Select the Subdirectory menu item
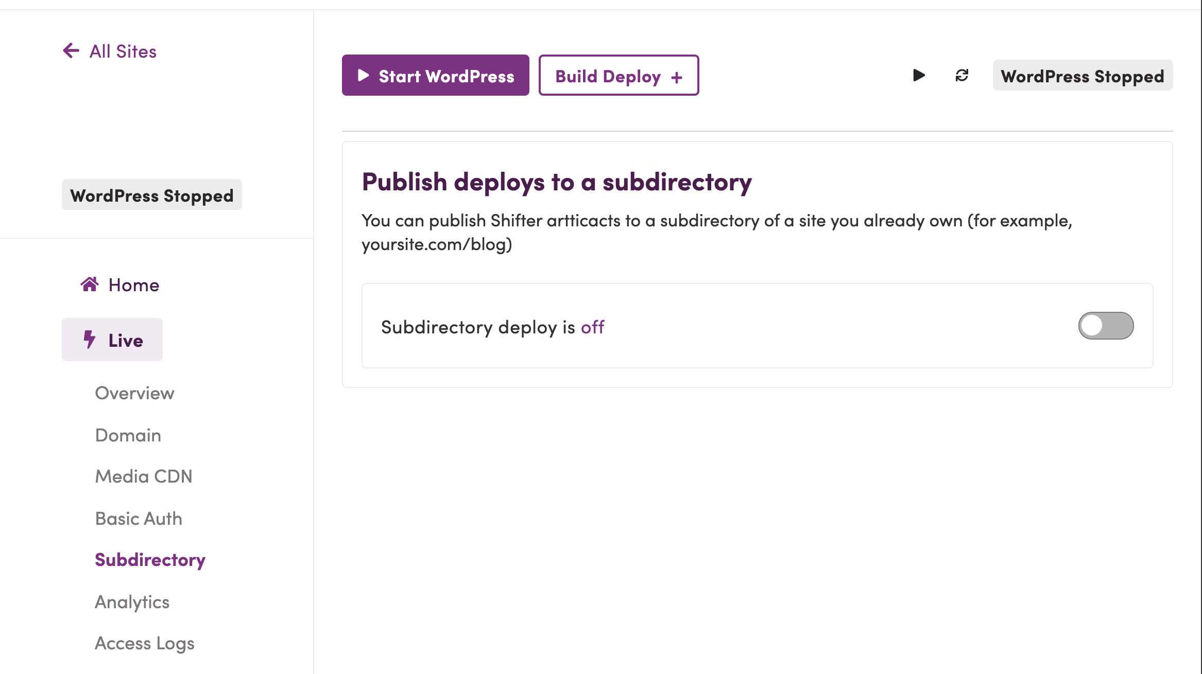1202x674 pixels. pos(150,560)
